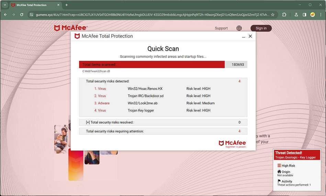
Task: Close the McAfee Total Protection tab
Action: point(58,5)
